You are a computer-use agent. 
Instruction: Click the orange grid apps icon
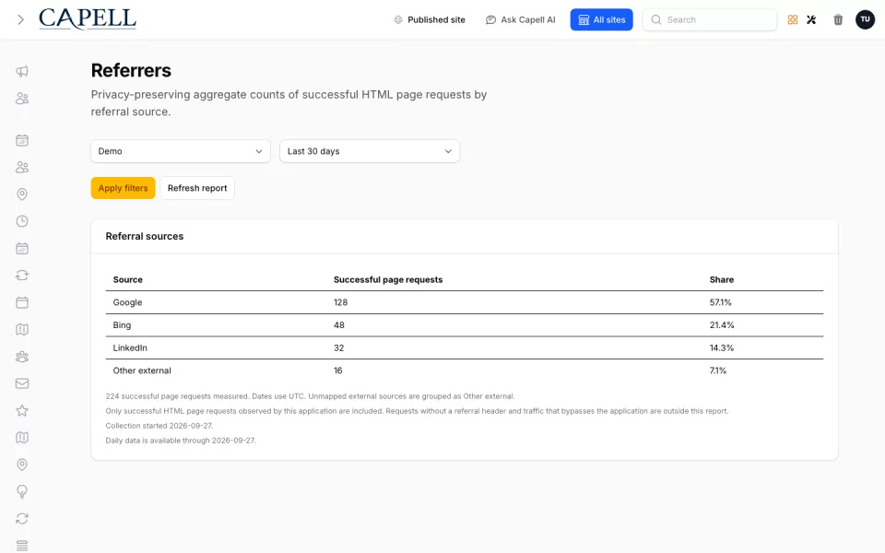pos(793,19)
